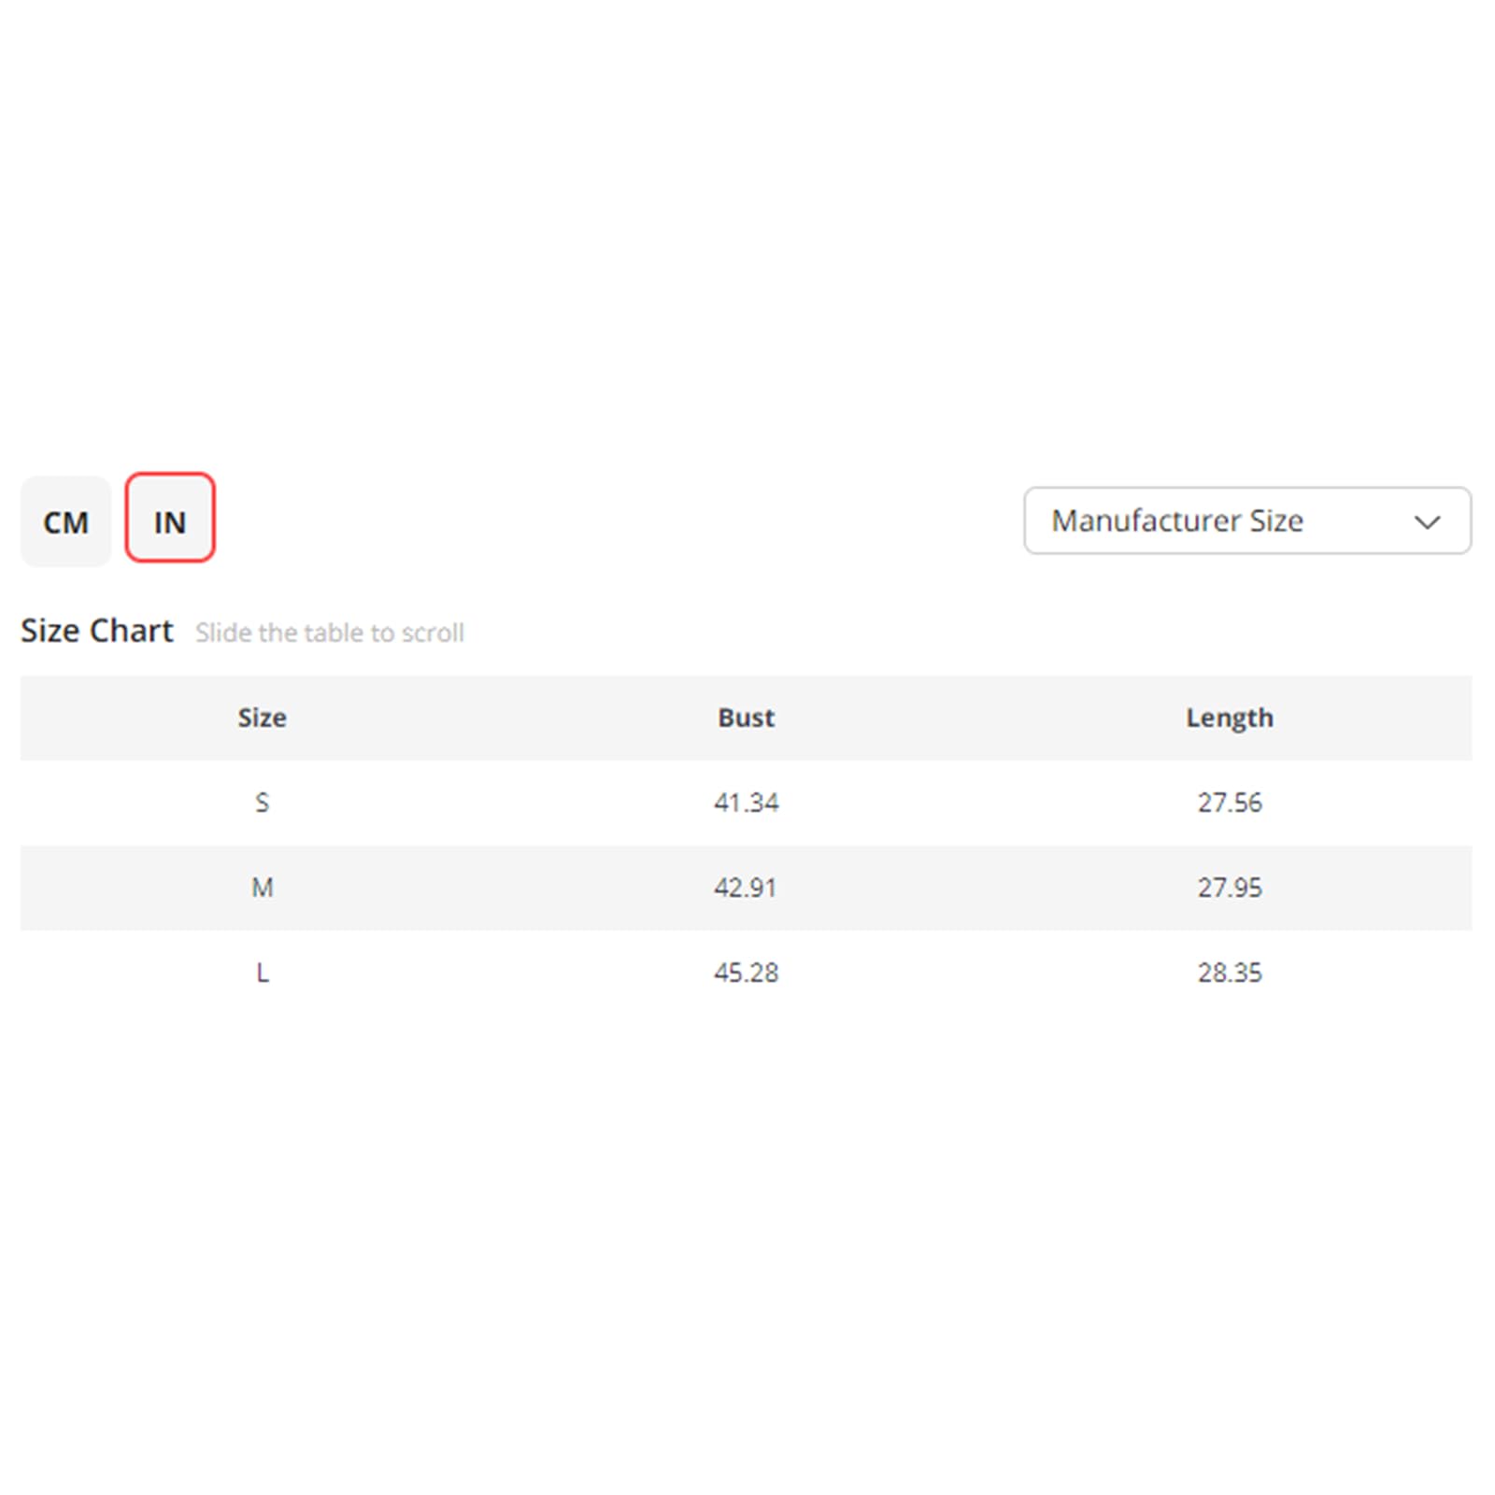Click the 'Slide the table to scroll' hint

click(330, 633)
